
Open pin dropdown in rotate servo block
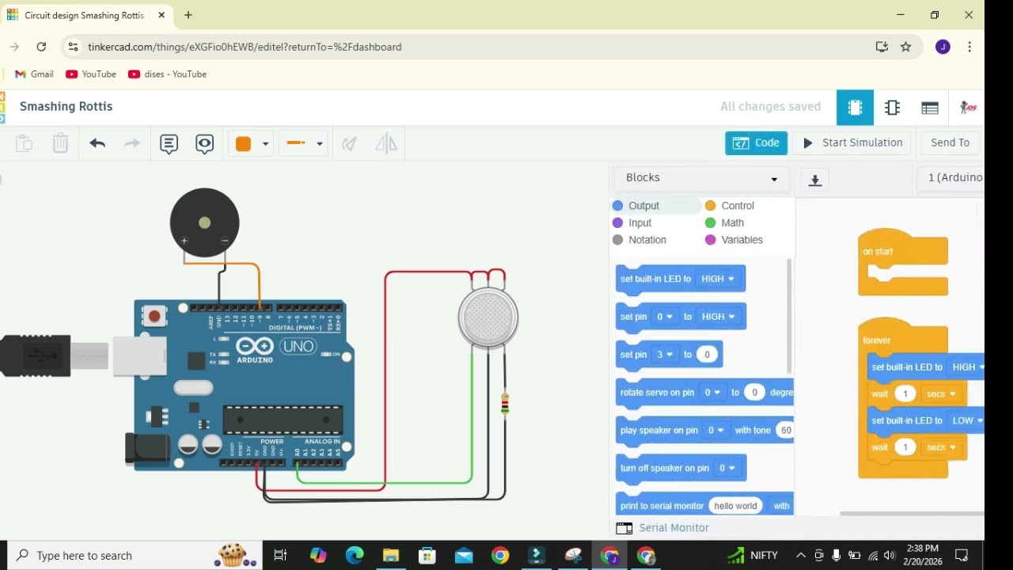pyautogui.click(x=713, y=393)
